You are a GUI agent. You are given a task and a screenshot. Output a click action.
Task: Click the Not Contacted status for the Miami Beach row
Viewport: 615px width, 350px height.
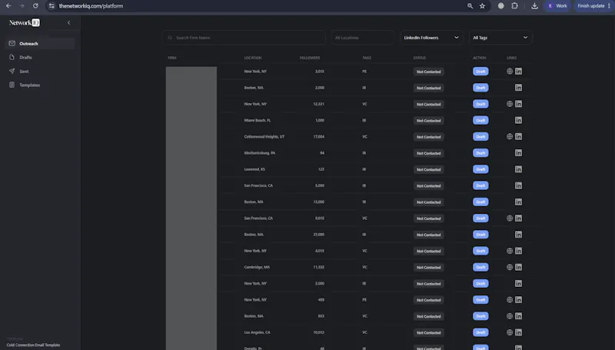[429, 121]
